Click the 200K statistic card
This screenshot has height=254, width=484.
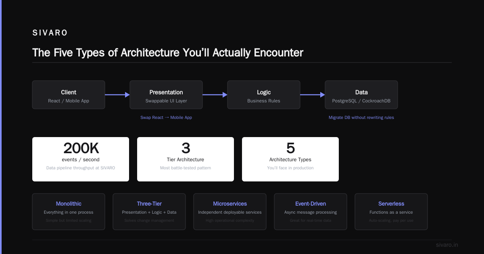(81, 159)
